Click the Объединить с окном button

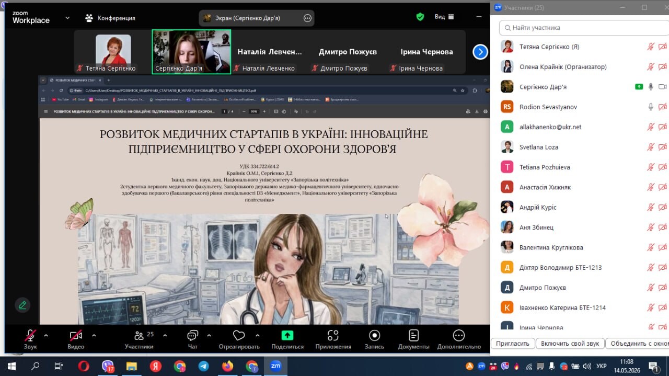(x=637, y=344)
